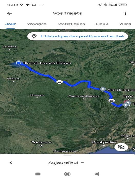Tap the Android home navigation button
Viewport: 135px width, 179px height.
pos(67,174)
